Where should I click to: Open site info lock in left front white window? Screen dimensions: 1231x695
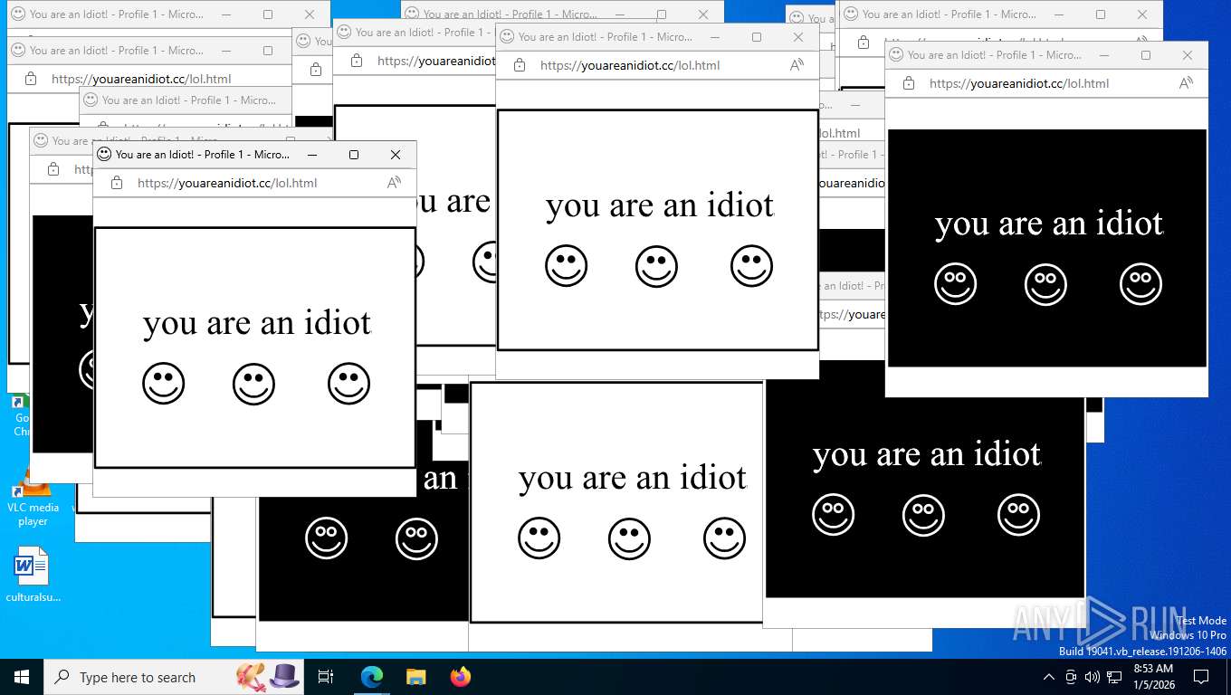(x=117, y=183)
